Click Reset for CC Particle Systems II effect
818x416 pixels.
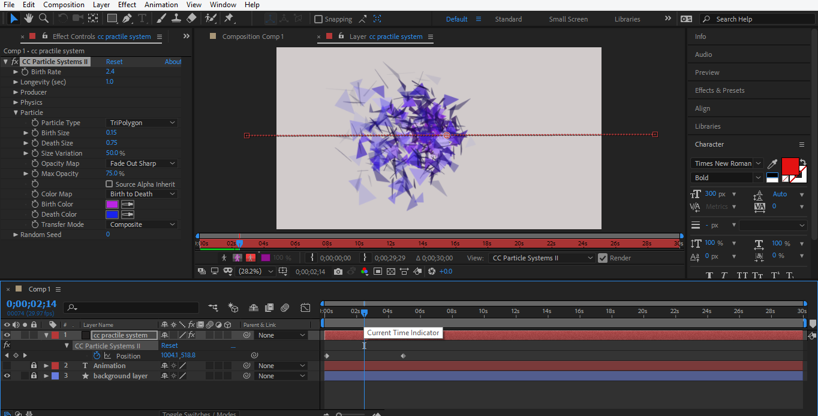[114, 62]
